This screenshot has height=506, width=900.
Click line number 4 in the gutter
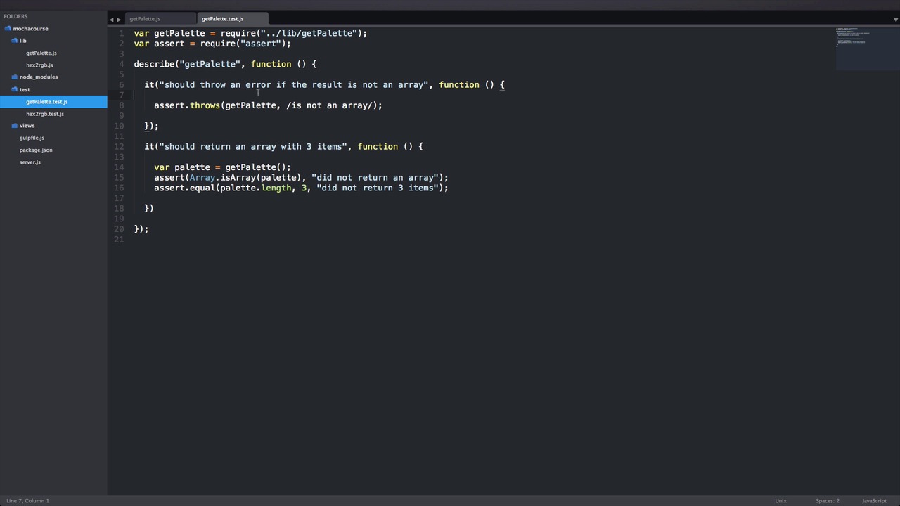pos(122,64)
